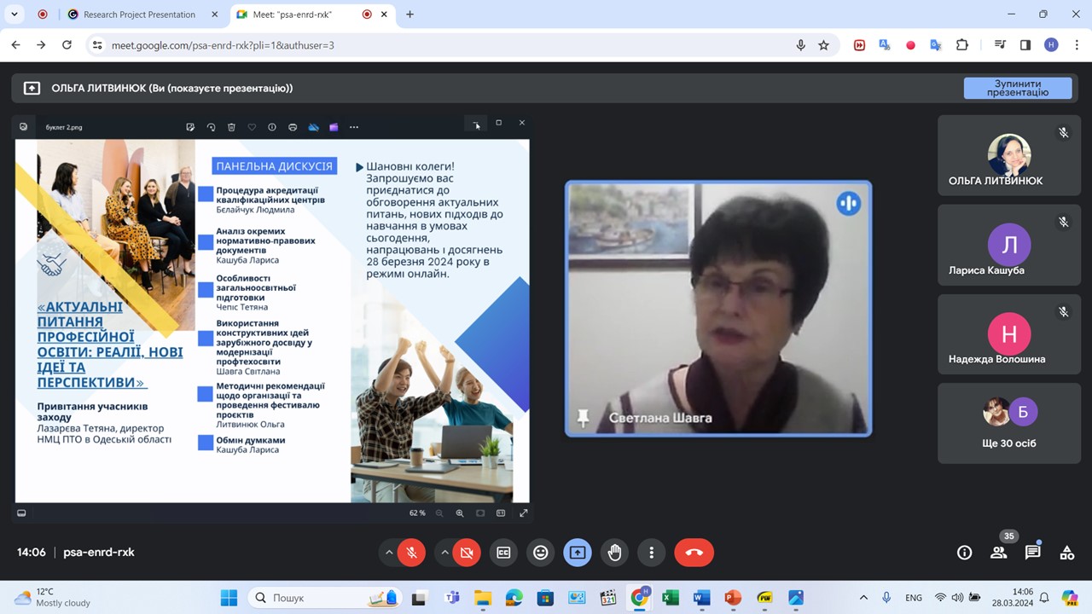Leave the call with the red hang-up button
This screenshot has height=614, width=1092.
point(694,553)
